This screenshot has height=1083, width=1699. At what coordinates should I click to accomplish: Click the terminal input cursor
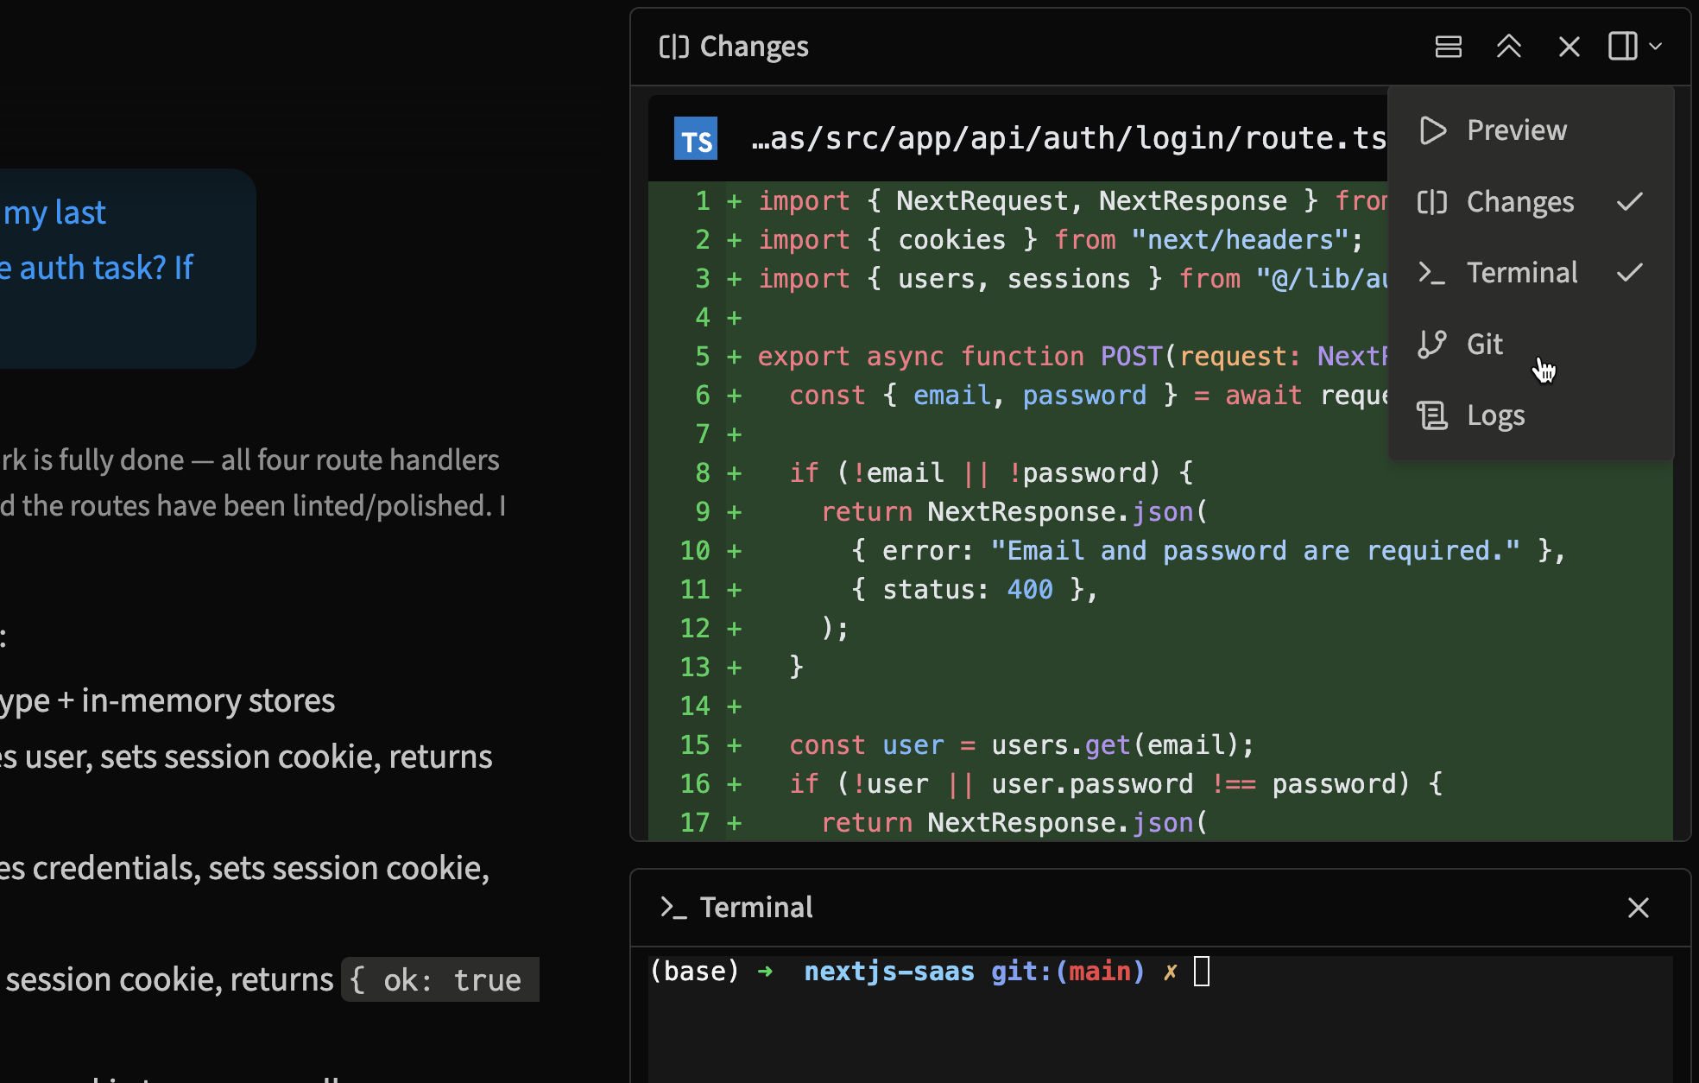tap(1202, 972)
